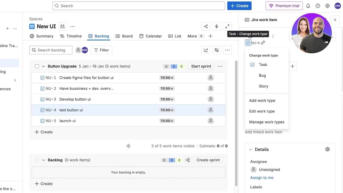Click assignee icon for NU-3

click(x=211, y=99)
